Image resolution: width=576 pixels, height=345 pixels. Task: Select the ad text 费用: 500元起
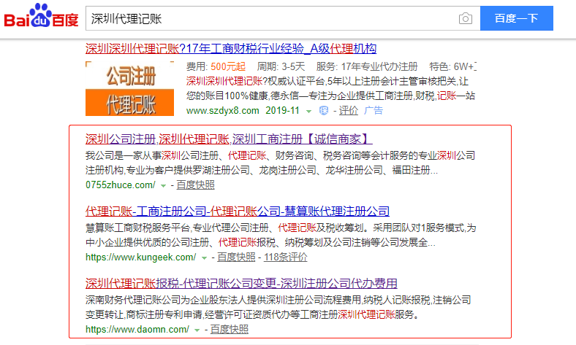tap(216, 66)
